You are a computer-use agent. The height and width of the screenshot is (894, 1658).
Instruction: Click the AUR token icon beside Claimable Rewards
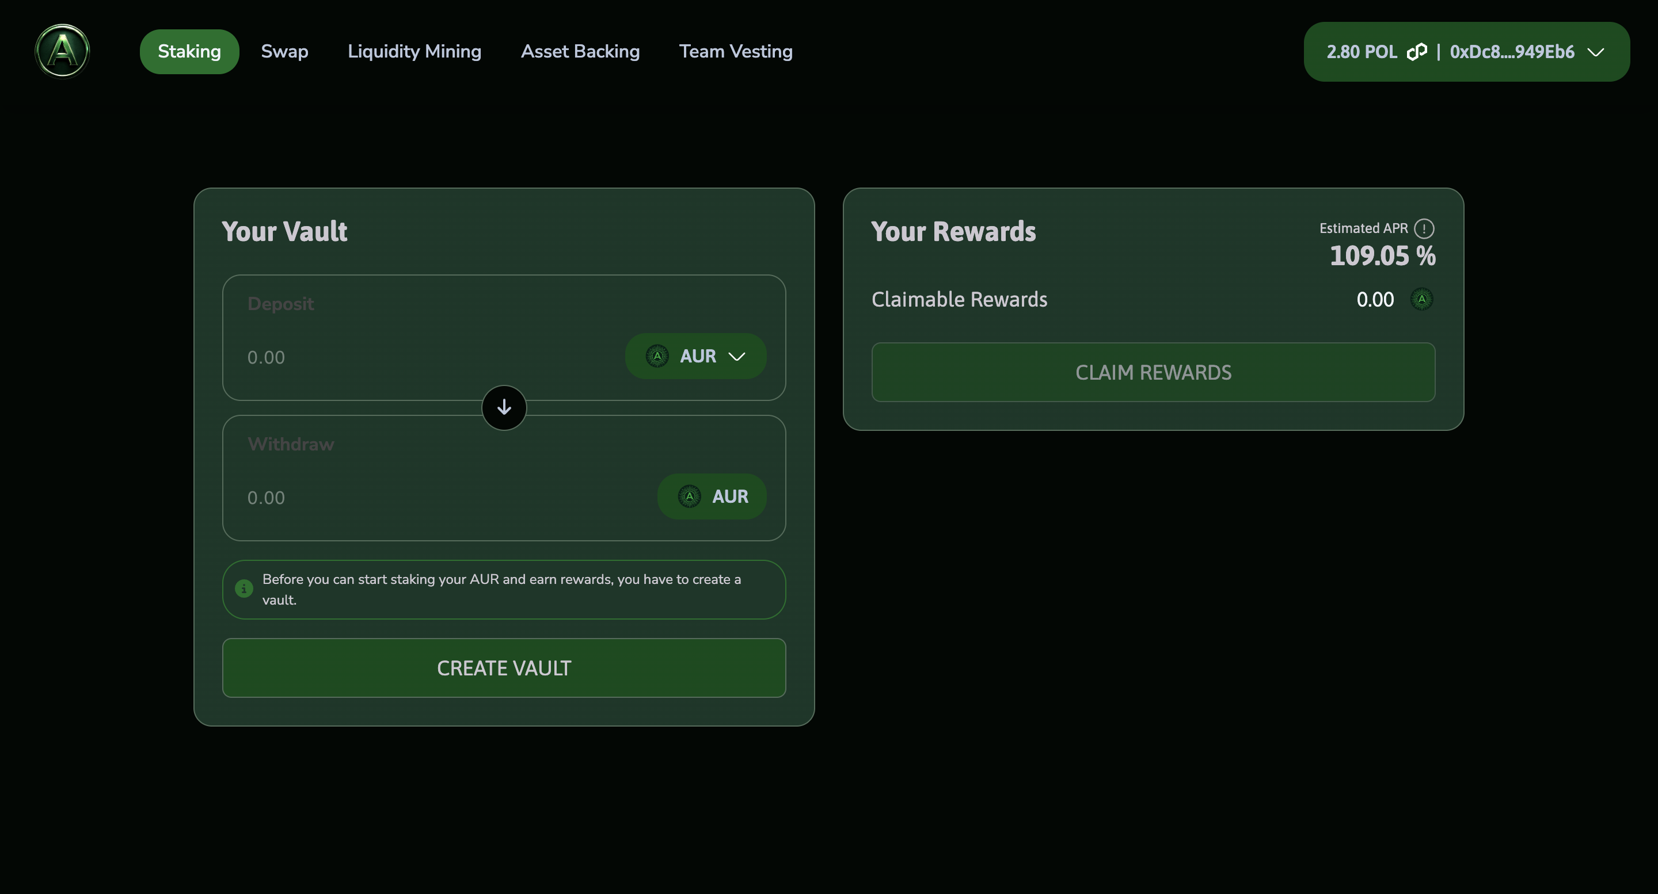click(x=1422, y=299)
